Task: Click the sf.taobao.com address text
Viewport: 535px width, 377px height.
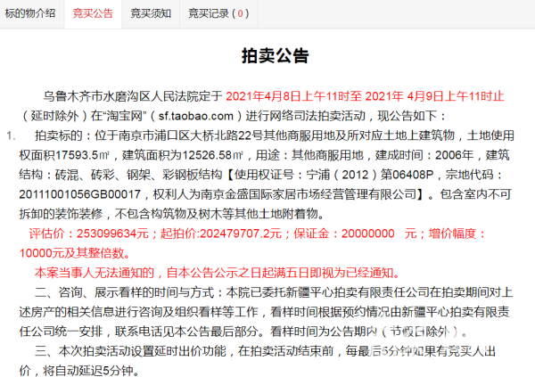Action: pos(196,116)
